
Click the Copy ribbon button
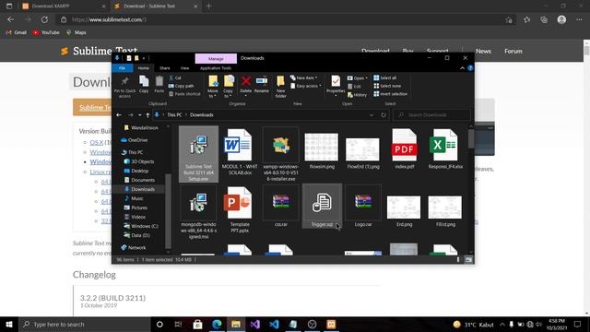pyautogui.click(x=144, y=84)
